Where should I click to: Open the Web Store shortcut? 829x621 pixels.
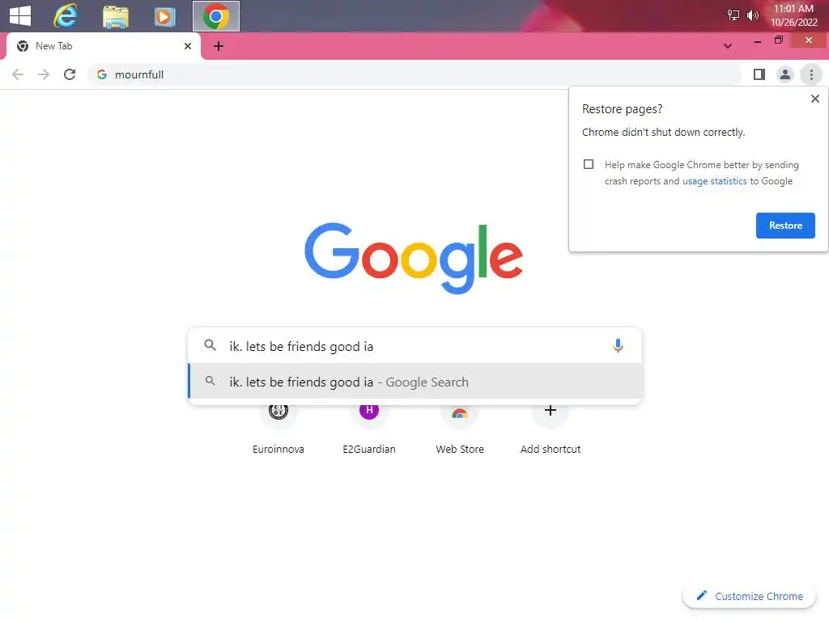click(x=460, y=427)
